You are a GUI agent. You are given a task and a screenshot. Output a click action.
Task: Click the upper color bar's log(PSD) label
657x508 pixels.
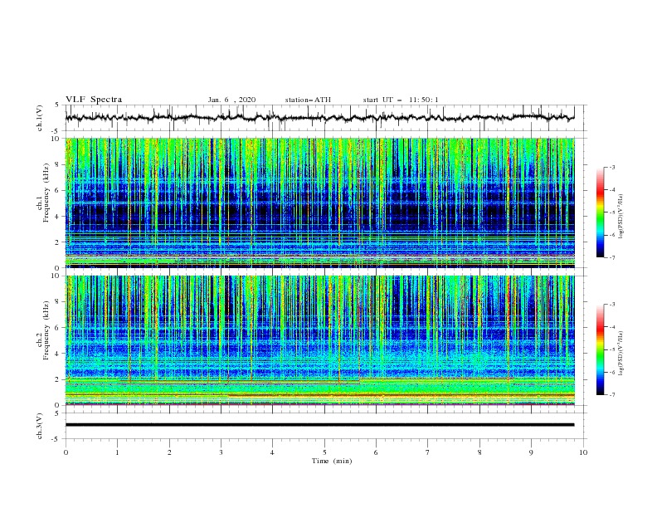pos(621,217)
